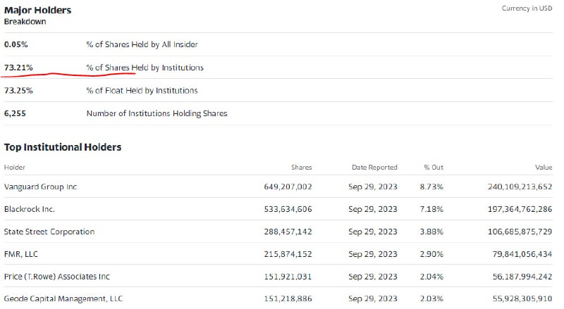Click '% of Float Held by Institutions' label

click(142, 91)
